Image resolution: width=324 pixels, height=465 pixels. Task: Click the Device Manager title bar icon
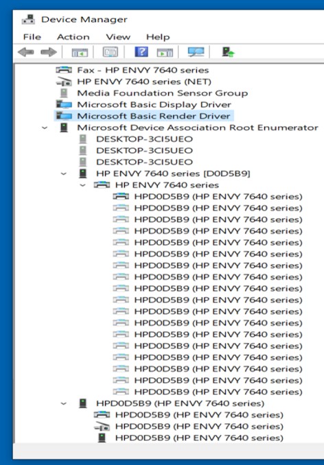(28, 20)
